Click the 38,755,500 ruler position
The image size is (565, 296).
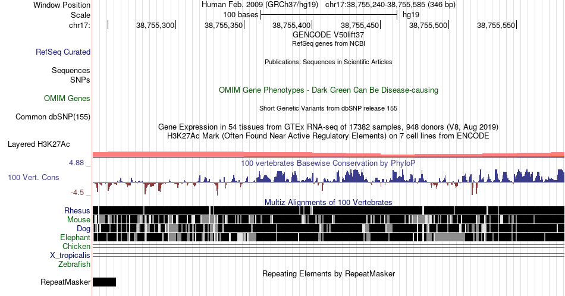point(428,25)
